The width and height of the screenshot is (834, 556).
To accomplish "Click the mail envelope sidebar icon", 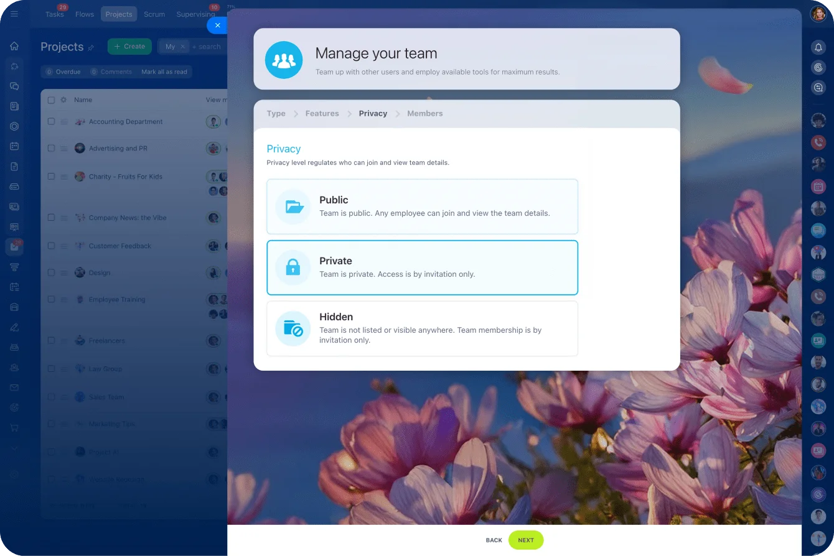I will pyautogui.click(x=14, y=387).
